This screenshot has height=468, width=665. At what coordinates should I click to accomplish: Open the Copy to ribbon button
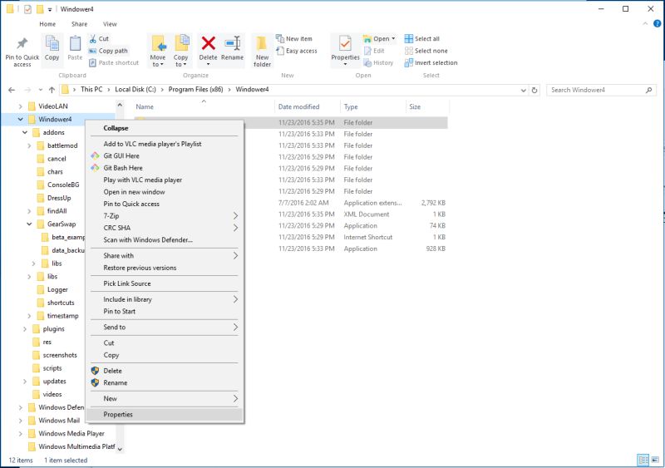point(180,51)
